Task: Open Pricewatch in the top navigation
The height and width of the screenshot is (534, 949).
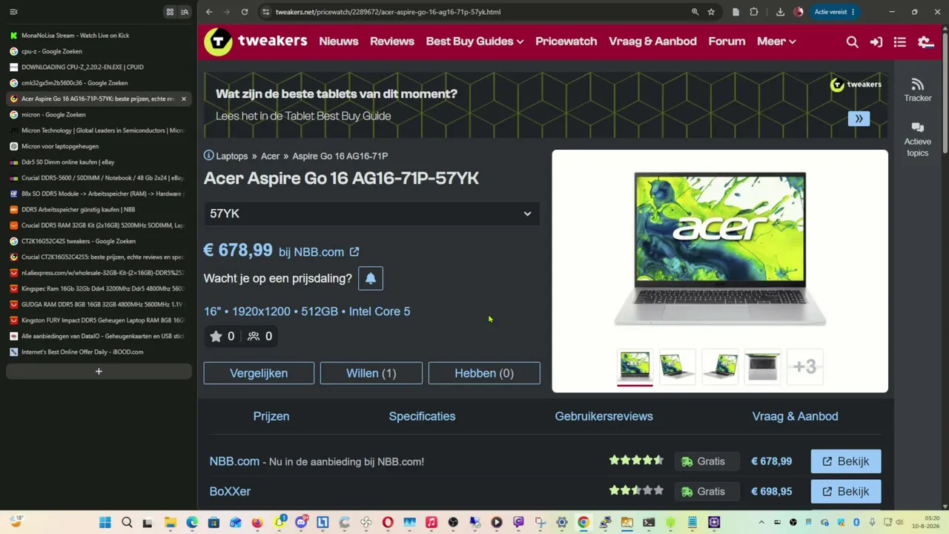Action: click(x=566, y=42)
